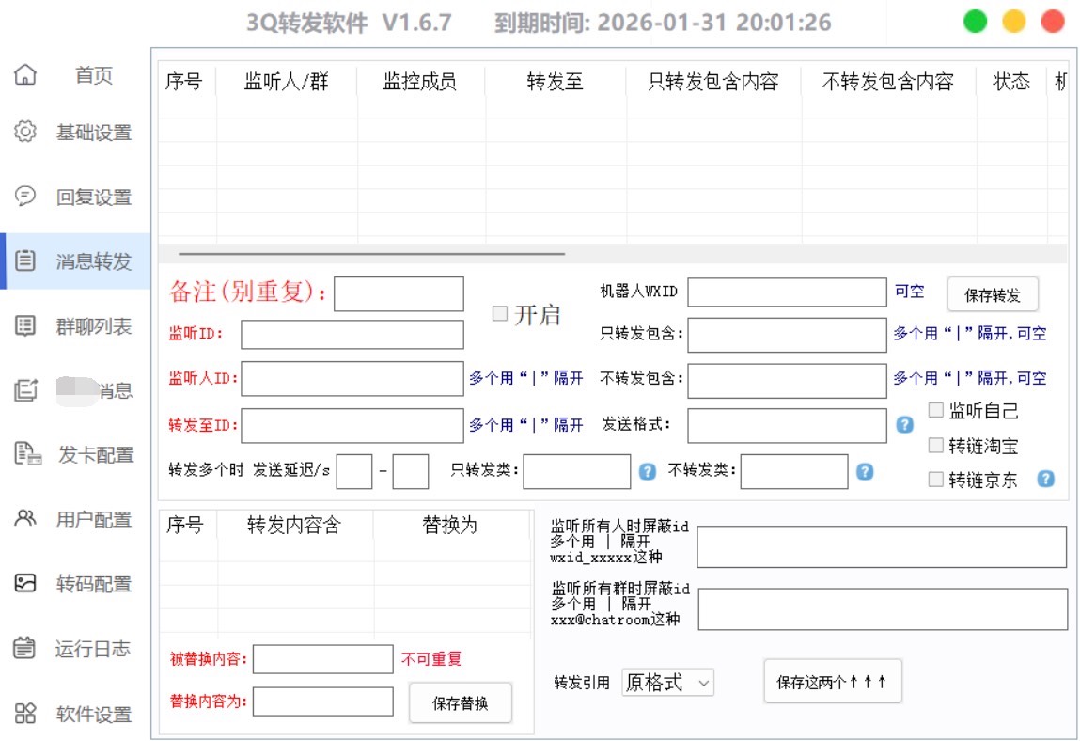Click the red circle window button
The image size is (1080, 741).
pyautogui.click(x=1053, y=22)
